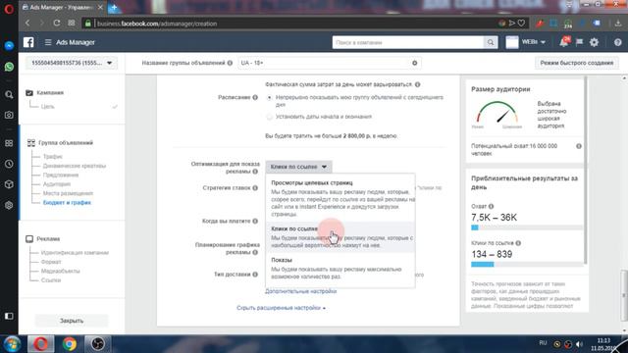Open OBS from the taskbar
Image resolution: width=628 pixels, height=353 pixels.
point(98,344)
